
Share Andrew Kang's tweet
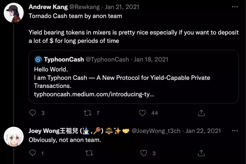[x=201, y=113]
